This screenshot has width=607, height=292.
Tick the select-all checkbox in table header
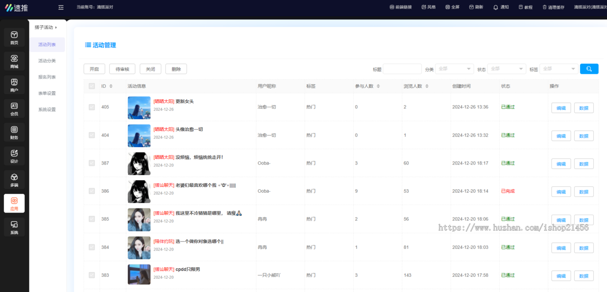point(92,86)
